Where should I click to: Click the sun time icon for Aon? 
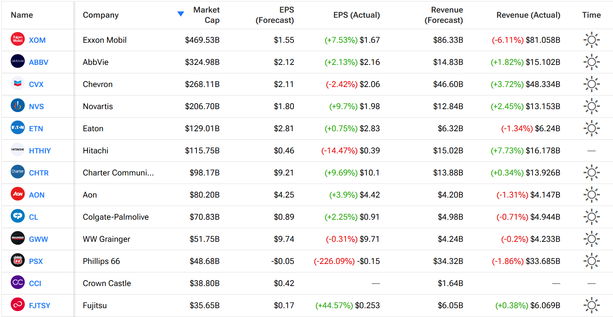(x=592, y=195)
